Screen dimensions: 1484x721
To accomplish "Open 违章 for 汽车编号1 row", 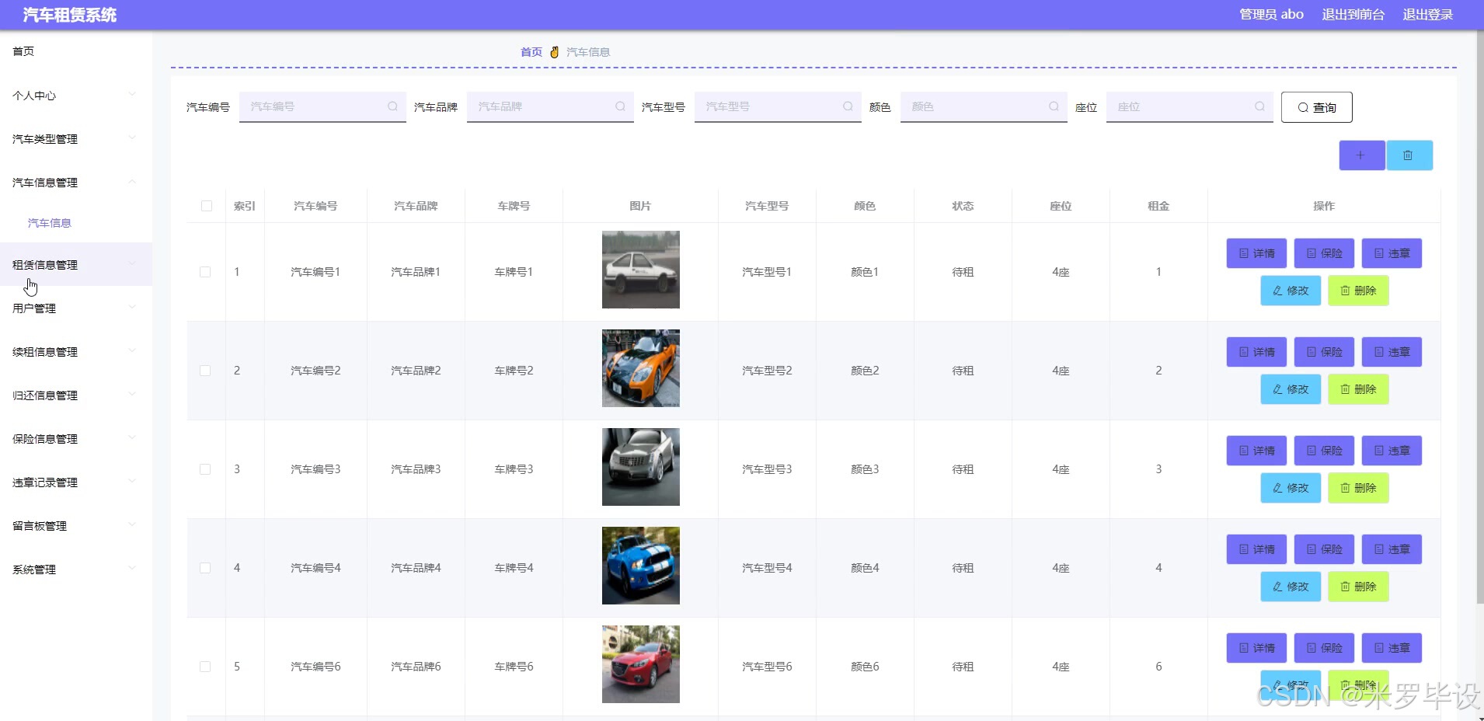I will [1392, 253].
